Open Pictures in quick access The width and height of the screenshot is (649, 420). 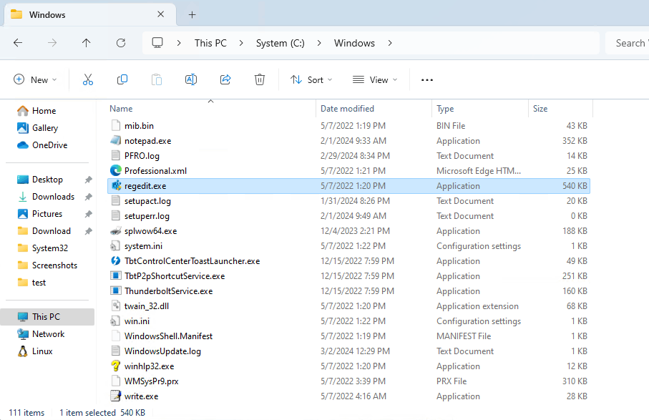click(x=39, y=214)
